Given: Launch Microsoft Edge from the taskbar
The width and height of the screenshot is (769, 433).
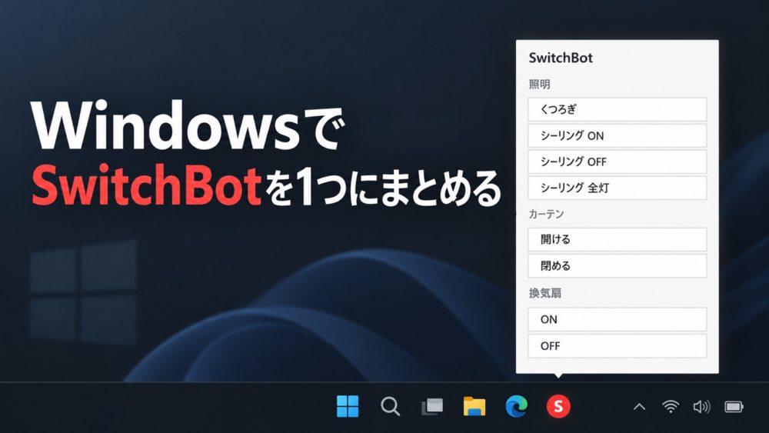Looking at the screenshot, I should click(517, 406).
